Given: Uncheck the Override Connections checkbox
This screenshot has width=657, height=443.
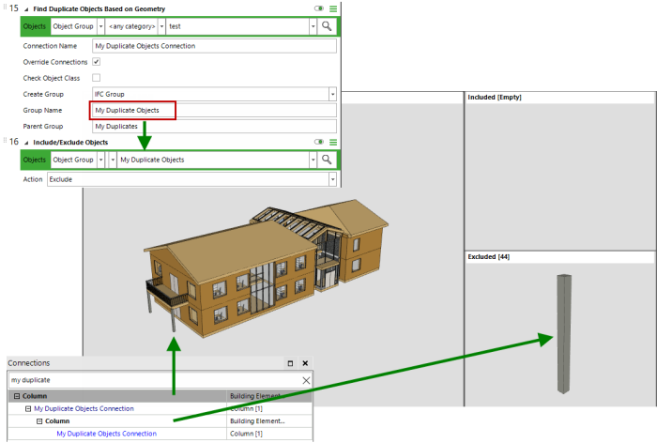Looking at the screenshot, I should (x=97, y=62).
